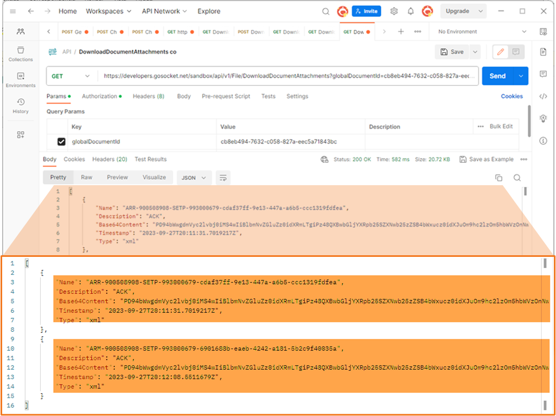The height and width of the screenshot is (416, 556).
Task: Open the network globe icon by Status
Action: [x=325, y=159]
